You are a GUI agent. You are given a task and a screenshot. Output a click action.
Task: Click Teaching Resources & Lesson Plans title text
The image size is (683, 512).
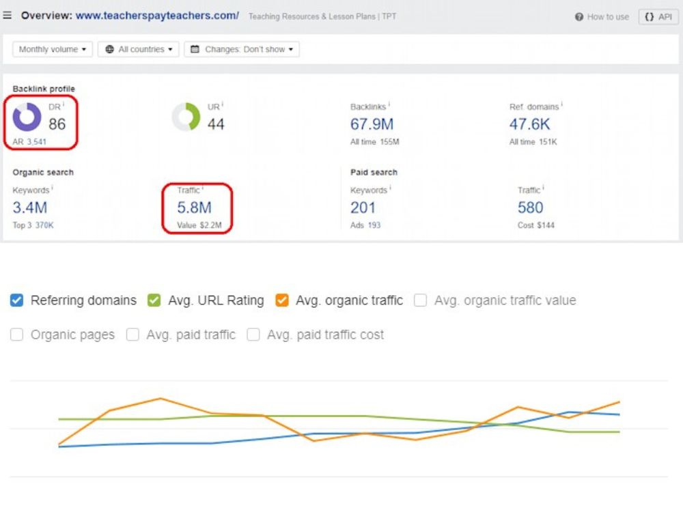[x=322, y=16]
